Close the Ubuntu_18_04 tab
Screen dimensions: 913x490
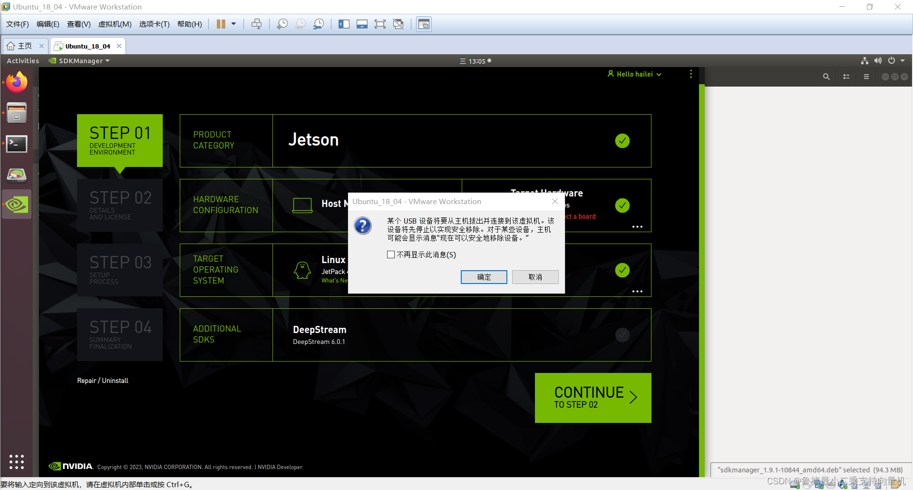(119, 46)
